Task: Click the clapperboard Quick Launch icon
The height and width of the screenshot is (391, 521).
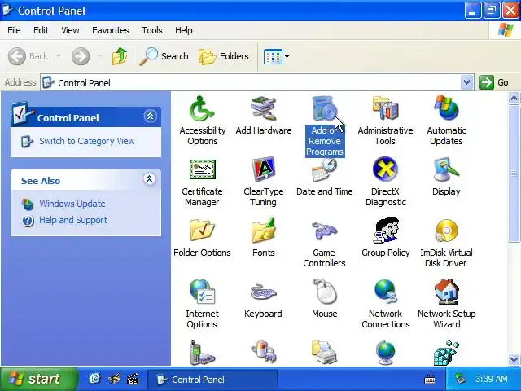Action: pos(133,379)
